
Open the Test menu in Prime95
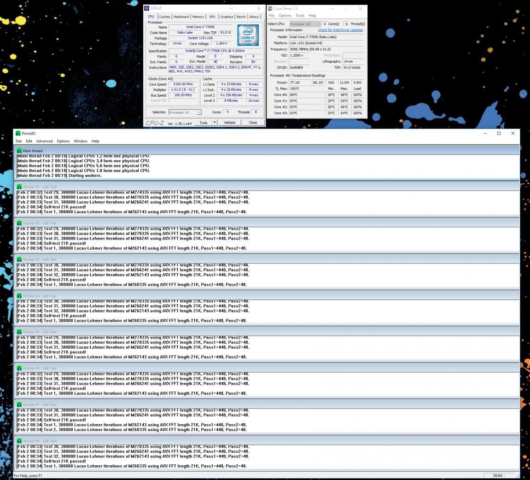pos(18,141)
